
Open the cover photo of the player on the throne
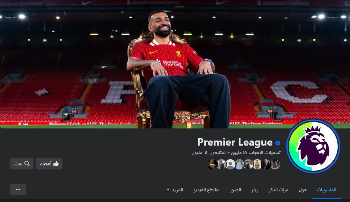click(x=175, y=64)
